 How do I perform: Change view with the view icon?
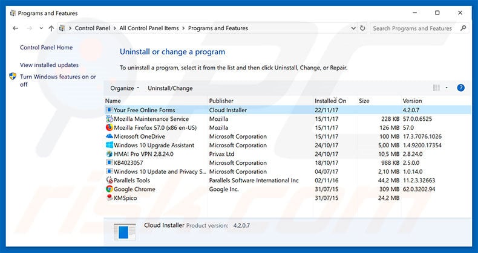pos(436,88)
